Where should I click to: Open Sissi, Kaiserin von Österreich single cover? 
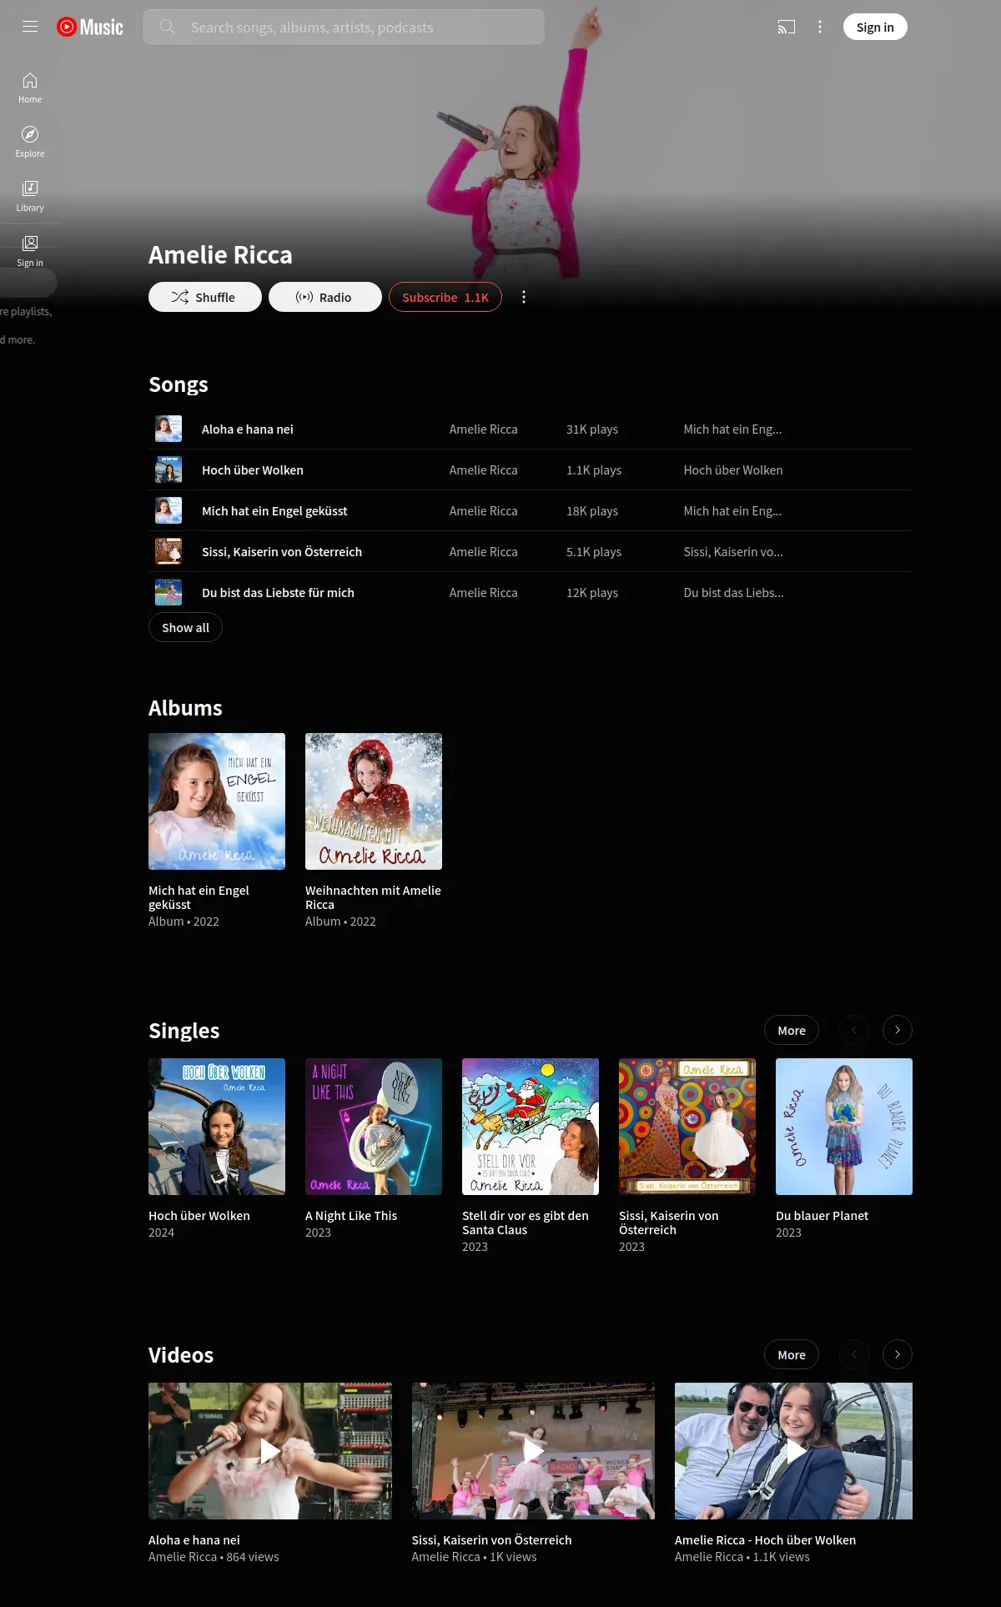click(x=687, y=1127)
